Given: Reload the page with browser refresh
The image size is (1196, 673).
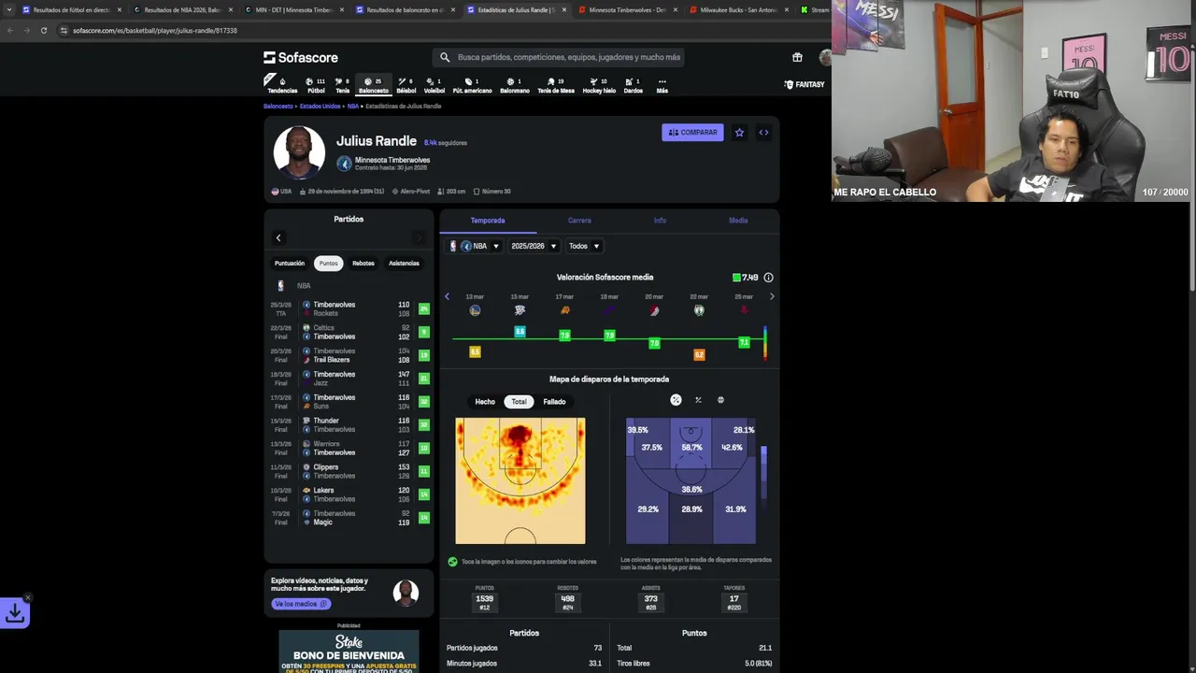Looking at the screenshot, I should coord(43,30).
